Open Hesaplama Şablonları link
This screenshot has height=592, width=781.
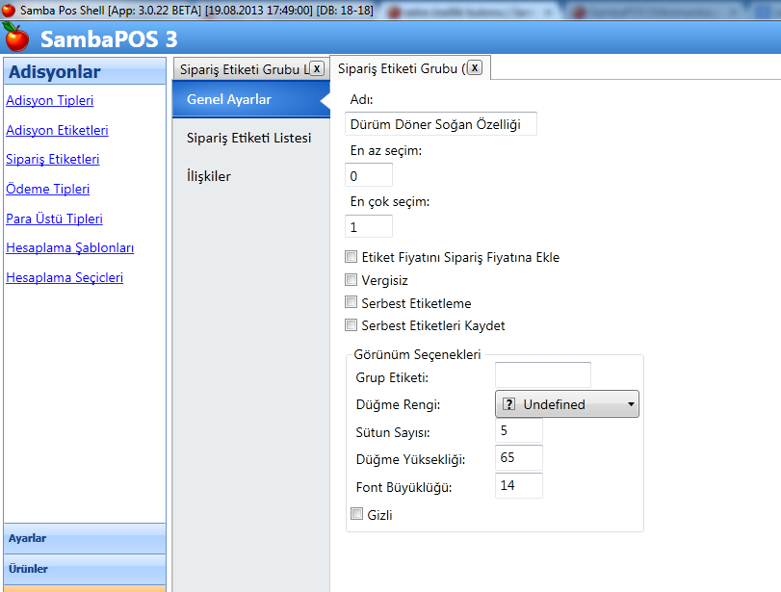tap(69, 247)
